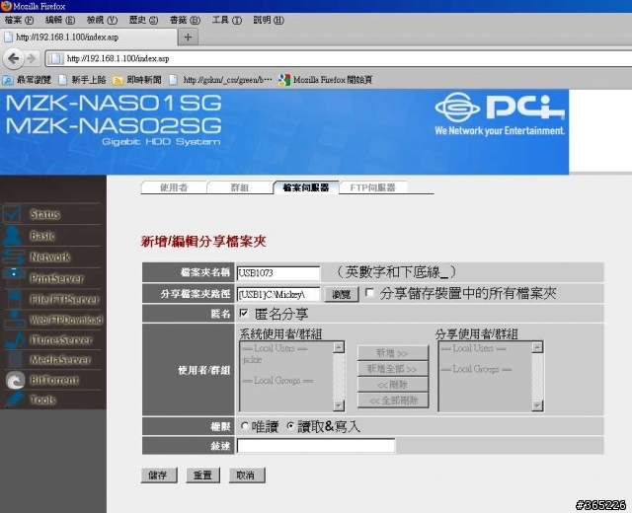The image size is (632, 513).
Task: Open the PrintServer sidebar link
Action: 57,278
